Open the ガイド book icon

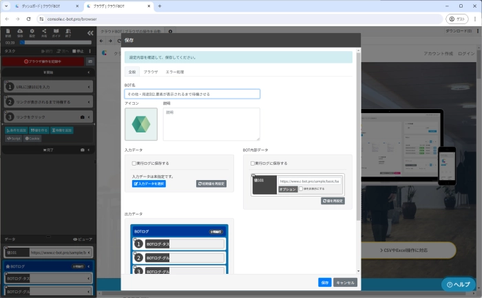pos(56,34)
